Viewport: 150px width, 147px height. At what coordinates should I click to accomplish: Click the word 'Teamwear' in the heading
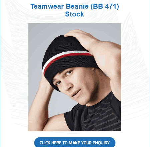47,6
